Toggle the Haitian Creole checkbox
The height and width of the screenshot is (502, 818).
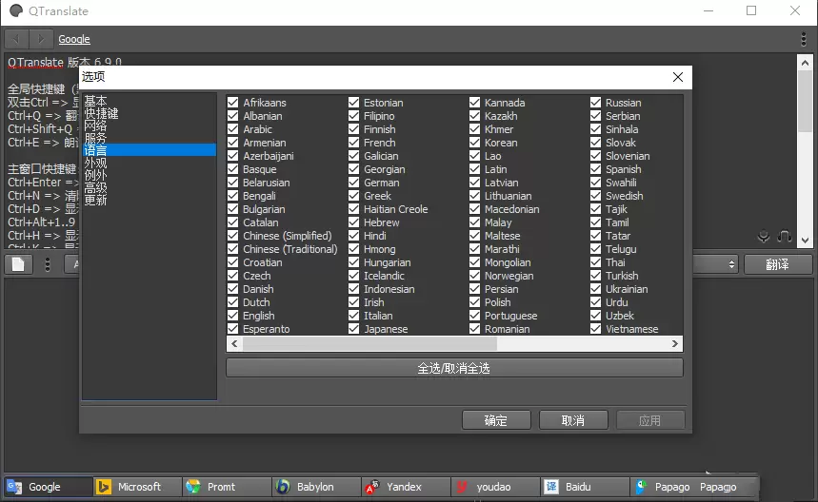point(353,209)
